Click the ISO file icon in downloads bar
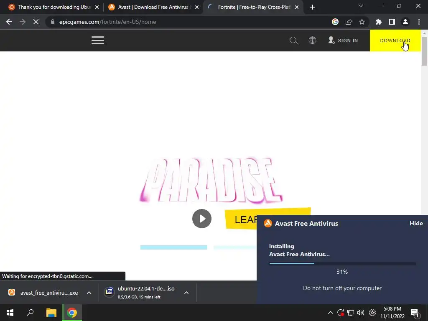This screenshot has width=428, height=321. point(110,292)
